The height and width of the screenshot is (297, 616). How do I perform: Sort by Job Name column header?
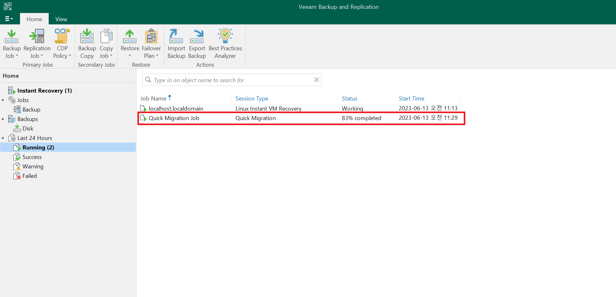153,99
